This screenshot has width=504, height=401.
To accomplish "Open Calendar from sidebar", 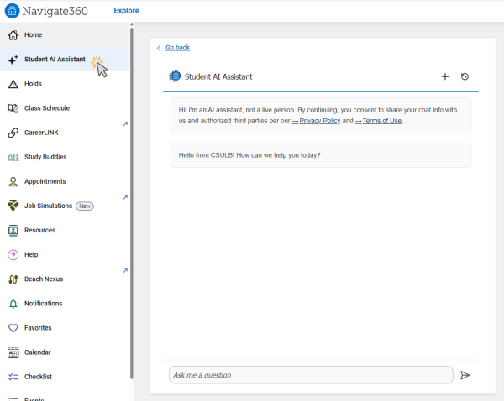I will click(65, 352).
